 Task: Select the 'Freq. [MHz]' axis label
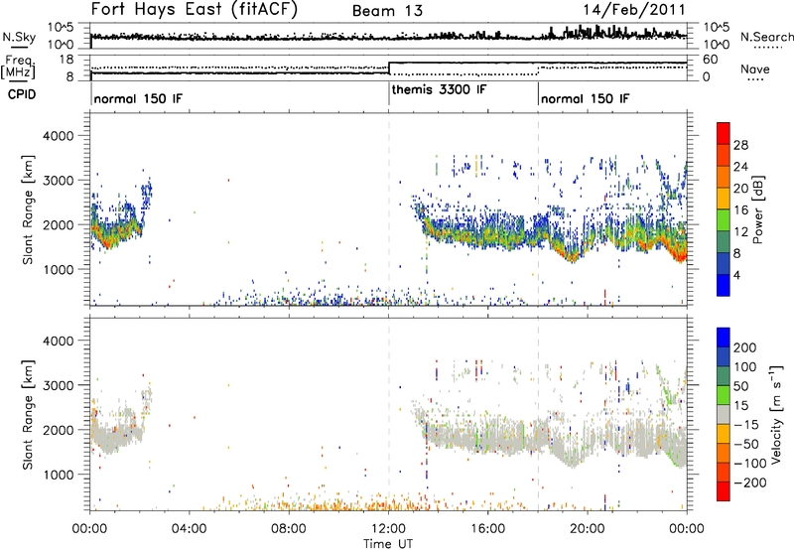pyautogui.click(x=18, y=68)
